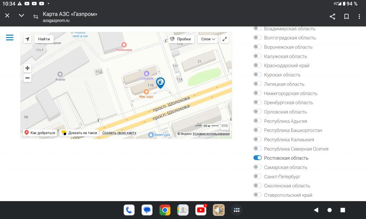Image resolution: width=366 pixels, height=219 pixels.
Task: Enable Самарская область switch
Action: click(x=257, y=167)
